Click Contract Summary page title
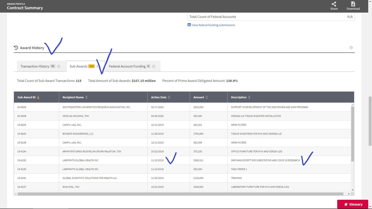372x209 pixels. point(25,8)
